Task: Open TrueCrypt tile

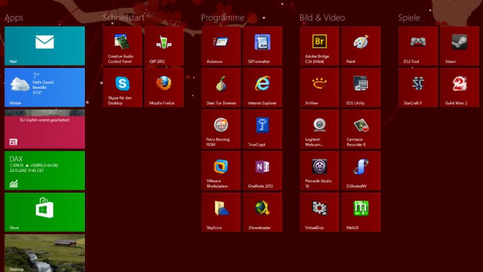Action: pyautogui.click(x=262, y=129)
